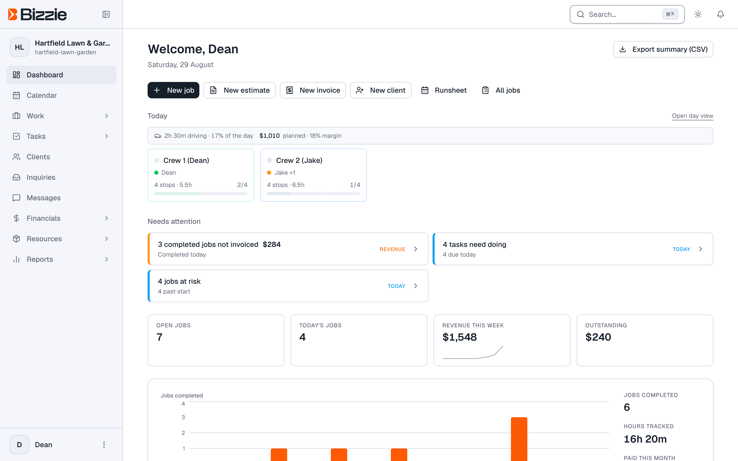Click the search magnifier icon
The height and width of the screenshot is (461, 738).
point(581,14)
